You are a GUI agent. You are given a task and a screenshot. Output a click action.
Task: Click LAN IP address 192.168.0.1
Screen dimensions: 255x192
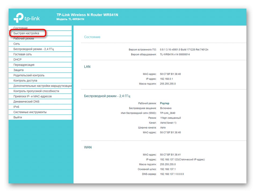tap(166, 79)
